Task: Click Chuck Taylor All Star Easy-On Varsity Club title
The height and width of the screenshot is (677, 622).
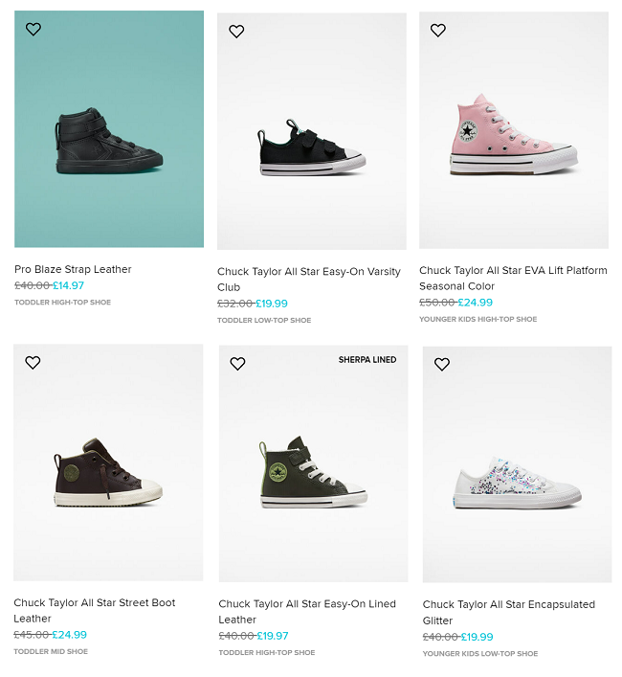Action: tap(308, 280)
